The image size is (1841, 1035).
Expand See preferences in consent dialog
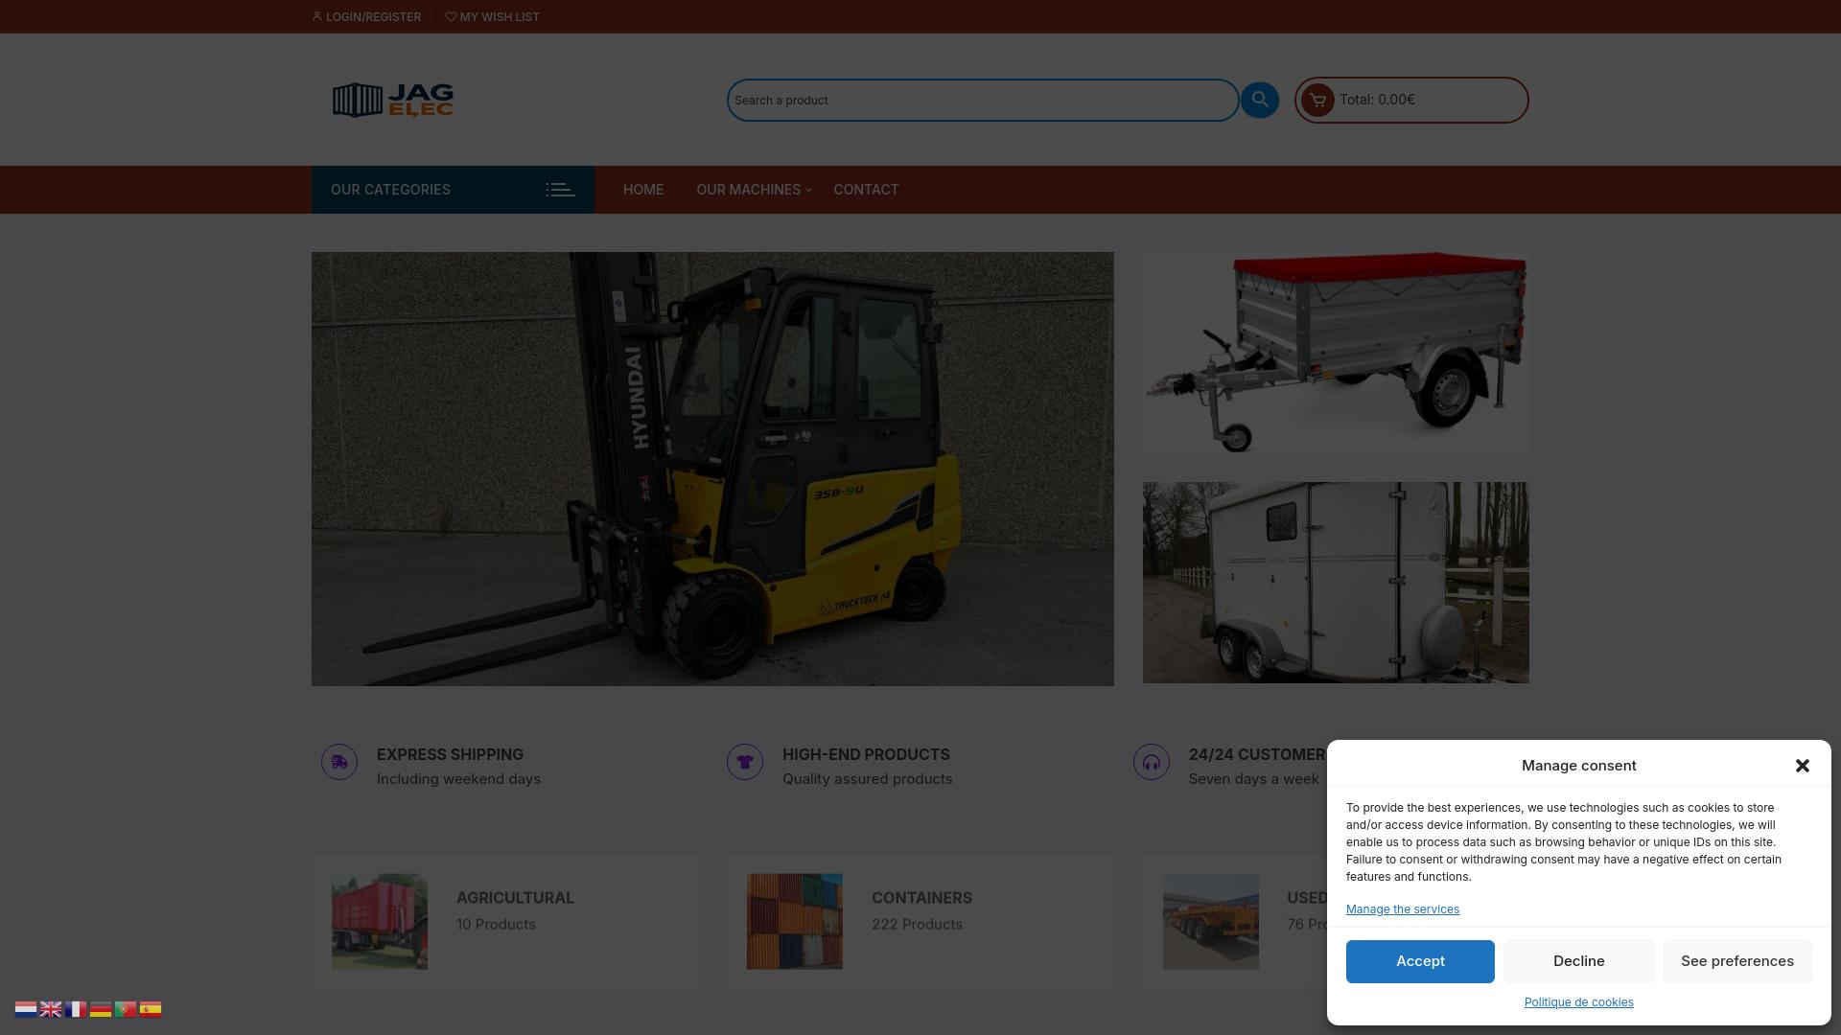click(1736, 961)
